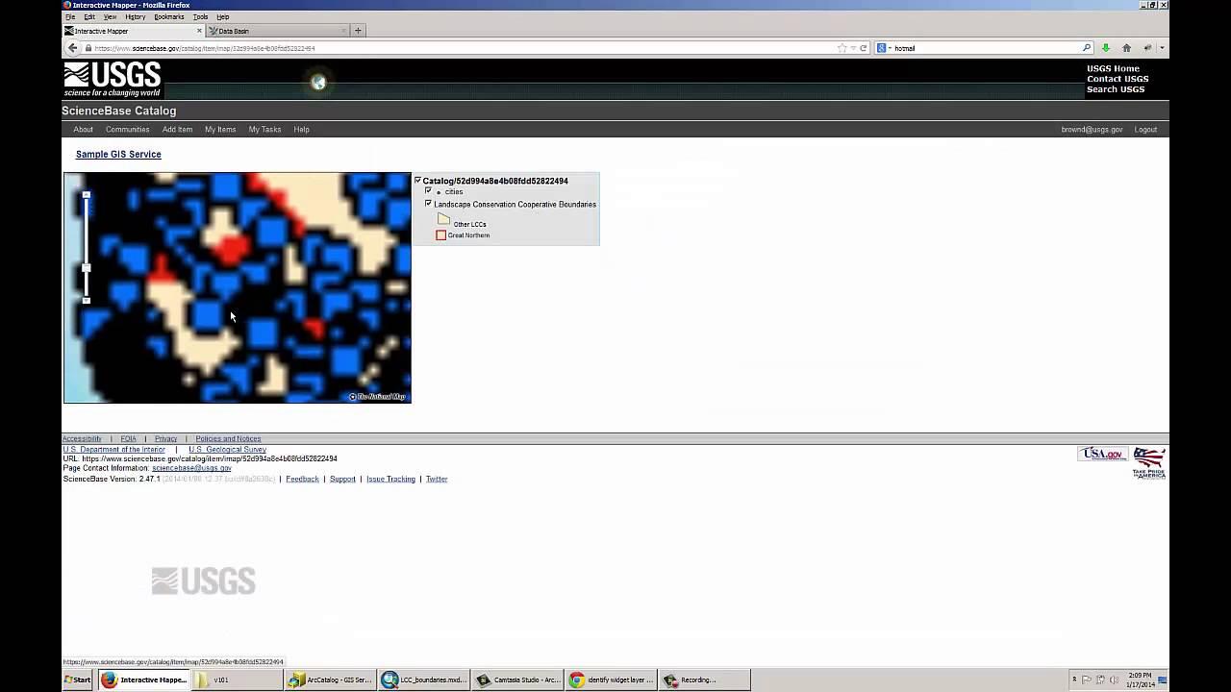Screen dimensions: 1231x692
Task: Zoom out with map slider bottom arrow
Action: tap(87, 301)
